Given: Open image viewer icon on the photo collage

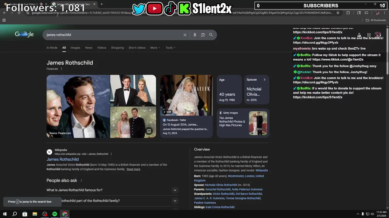Looking at the screenshot, I should pos(149,131).
